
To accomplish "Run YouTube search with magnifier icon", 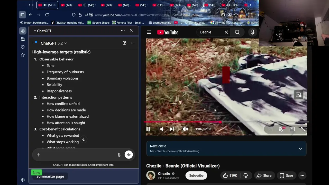I will point(237,32).
